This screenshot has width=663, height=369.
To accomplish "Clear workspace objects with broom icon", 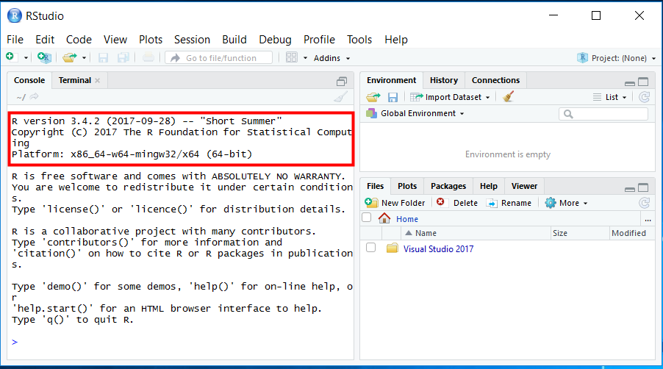I will tap(508, 97).
